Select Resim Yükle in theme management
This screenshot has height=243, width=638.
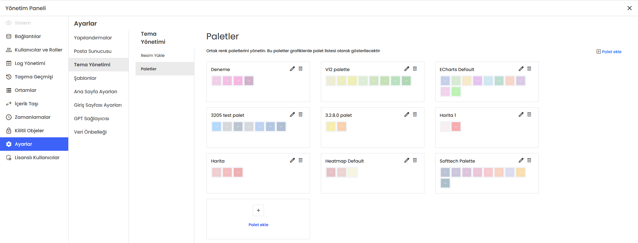(x=153, y=56)
